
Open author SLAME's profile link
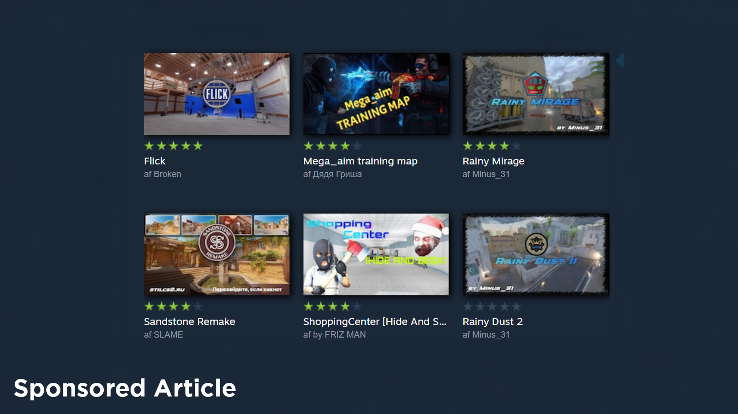tap(169, 335)
